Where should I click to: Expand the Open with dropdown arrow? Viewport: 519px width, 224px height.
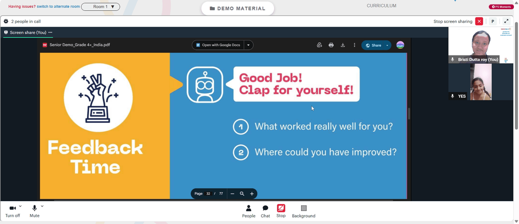click(249, 45)
